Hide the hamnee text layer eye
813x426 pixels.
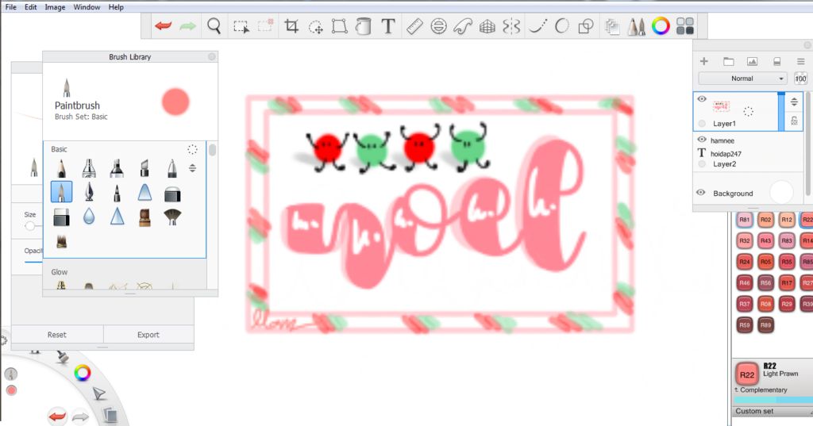pos(702,140)
